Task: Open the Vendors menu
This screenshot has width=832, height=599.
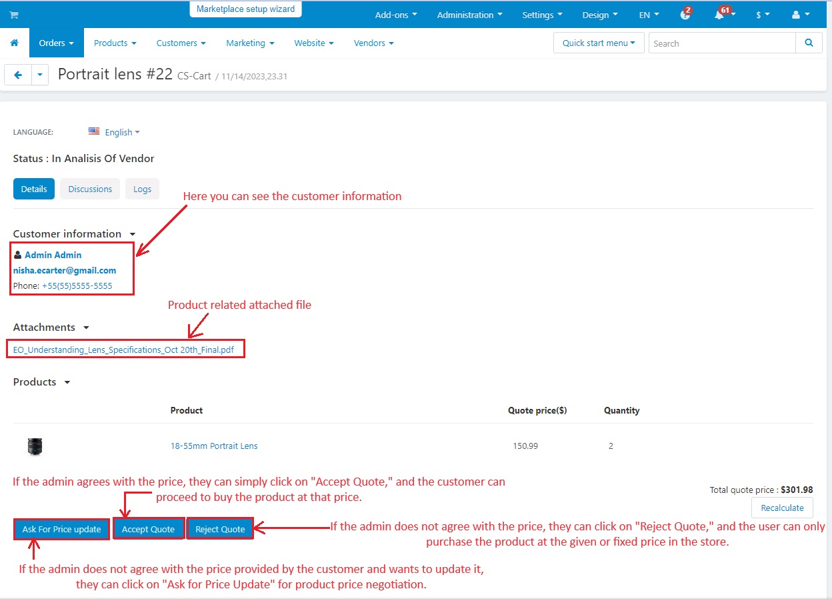Action: 373,43
